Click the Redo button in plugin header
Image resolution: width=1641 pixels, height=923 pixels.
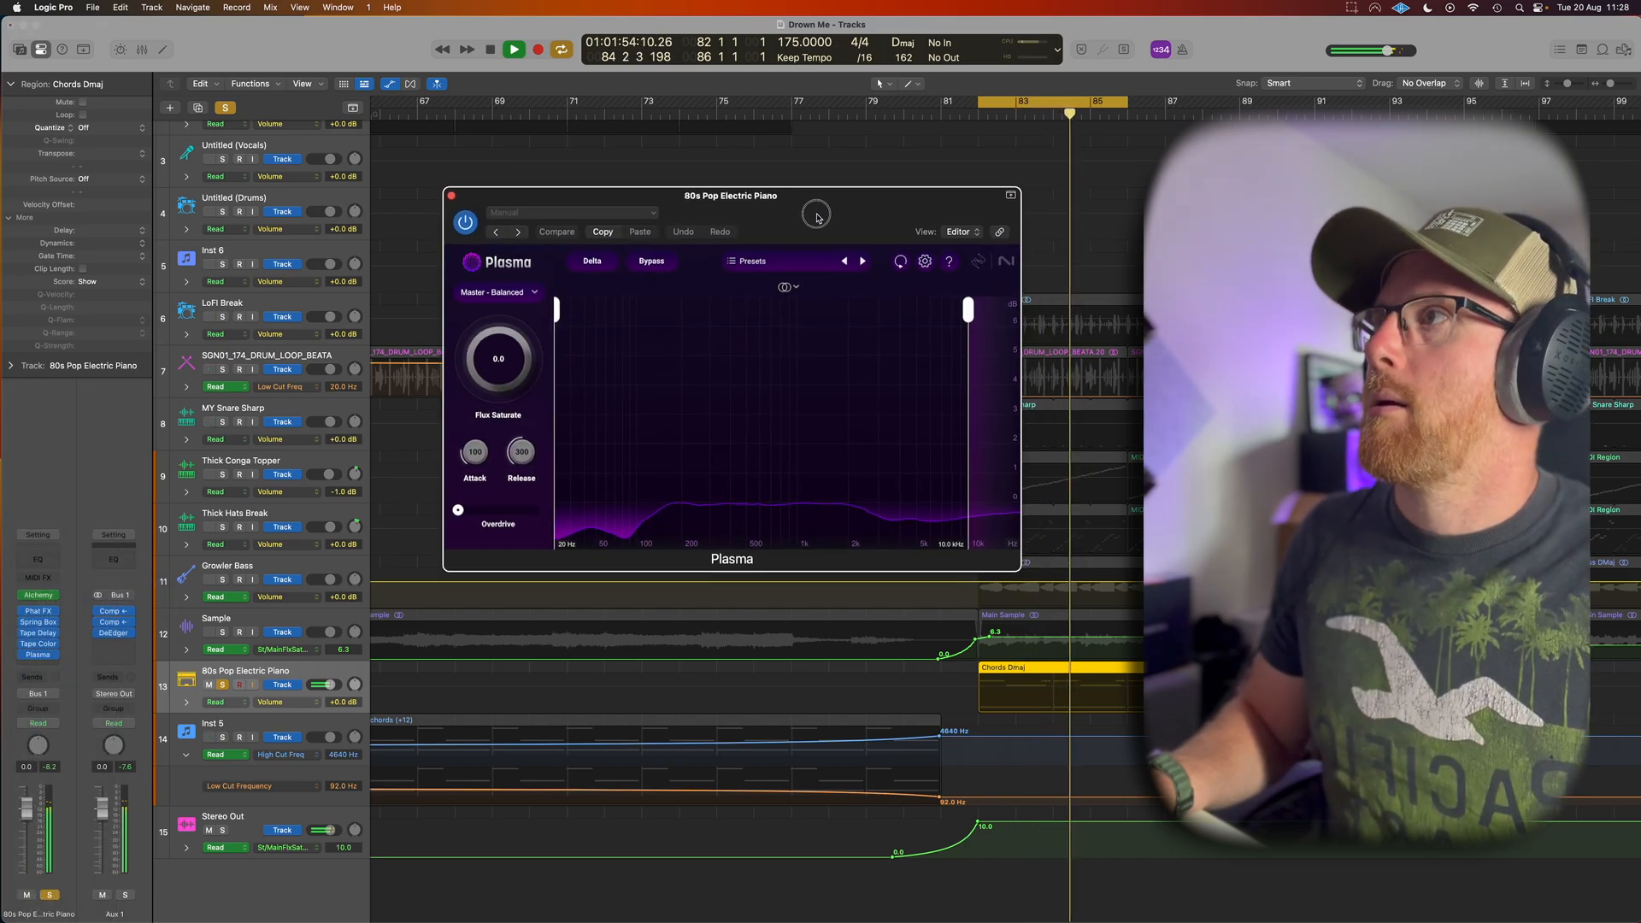click(x=720, y=232)
